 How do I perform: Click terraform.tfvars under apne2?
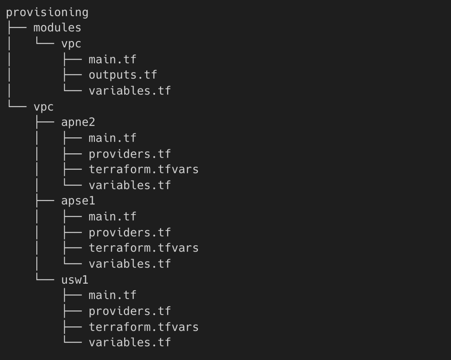point(144,169)
